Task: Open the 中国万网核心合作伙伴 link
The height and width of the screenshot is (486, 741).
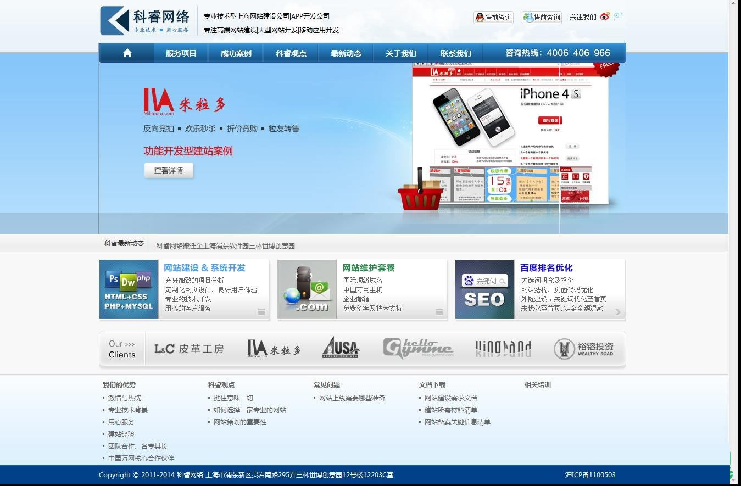Action: [x=141, y=458]
